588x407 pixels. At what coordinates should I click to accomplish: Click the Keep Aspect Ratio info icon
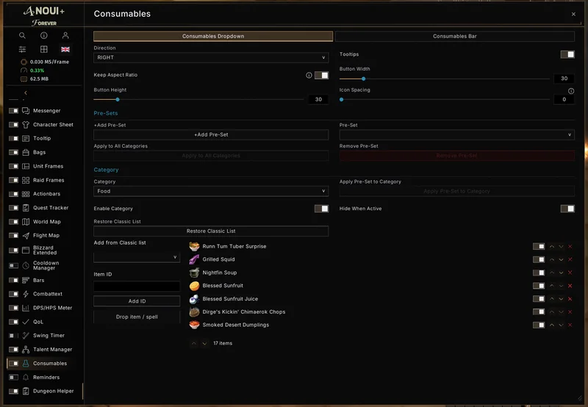pos(309,75)
